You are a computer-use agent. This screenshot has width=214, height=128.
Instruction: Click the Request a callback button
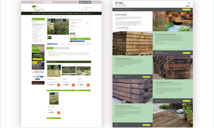click(48, 2)
